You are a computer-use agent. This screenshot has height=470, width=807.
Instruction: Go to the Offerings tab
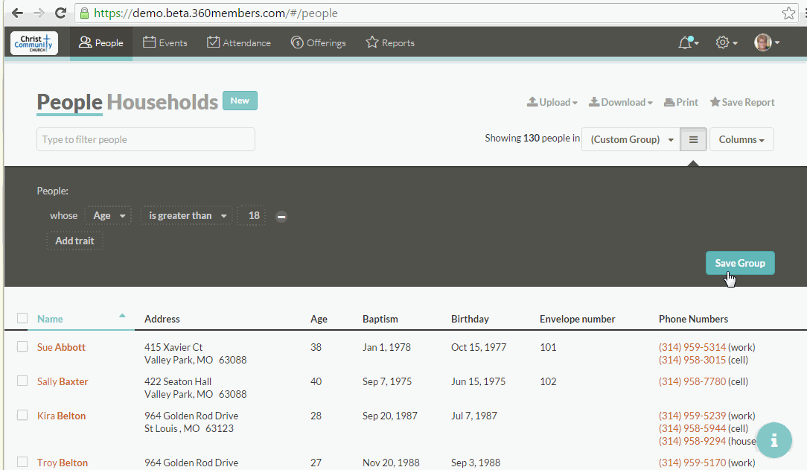pos(319,43)
